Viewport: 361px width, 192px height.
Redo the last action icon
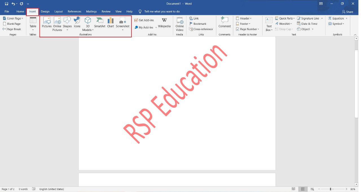tap(21, 4)
